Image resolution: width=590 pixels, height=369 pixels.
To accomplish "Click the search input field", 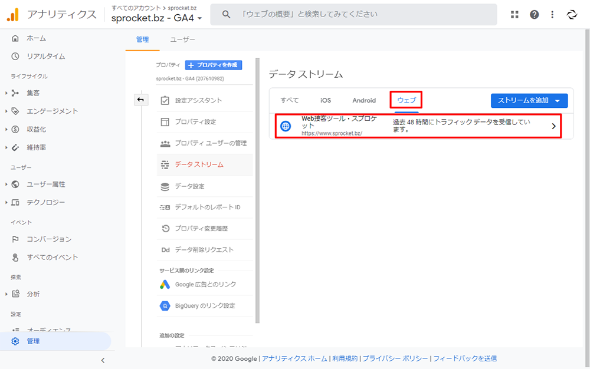I will pos(353,14).
